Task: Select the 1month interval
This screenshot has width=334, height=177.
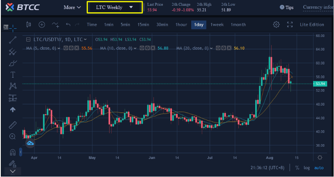Action: (x=238, y=25)
